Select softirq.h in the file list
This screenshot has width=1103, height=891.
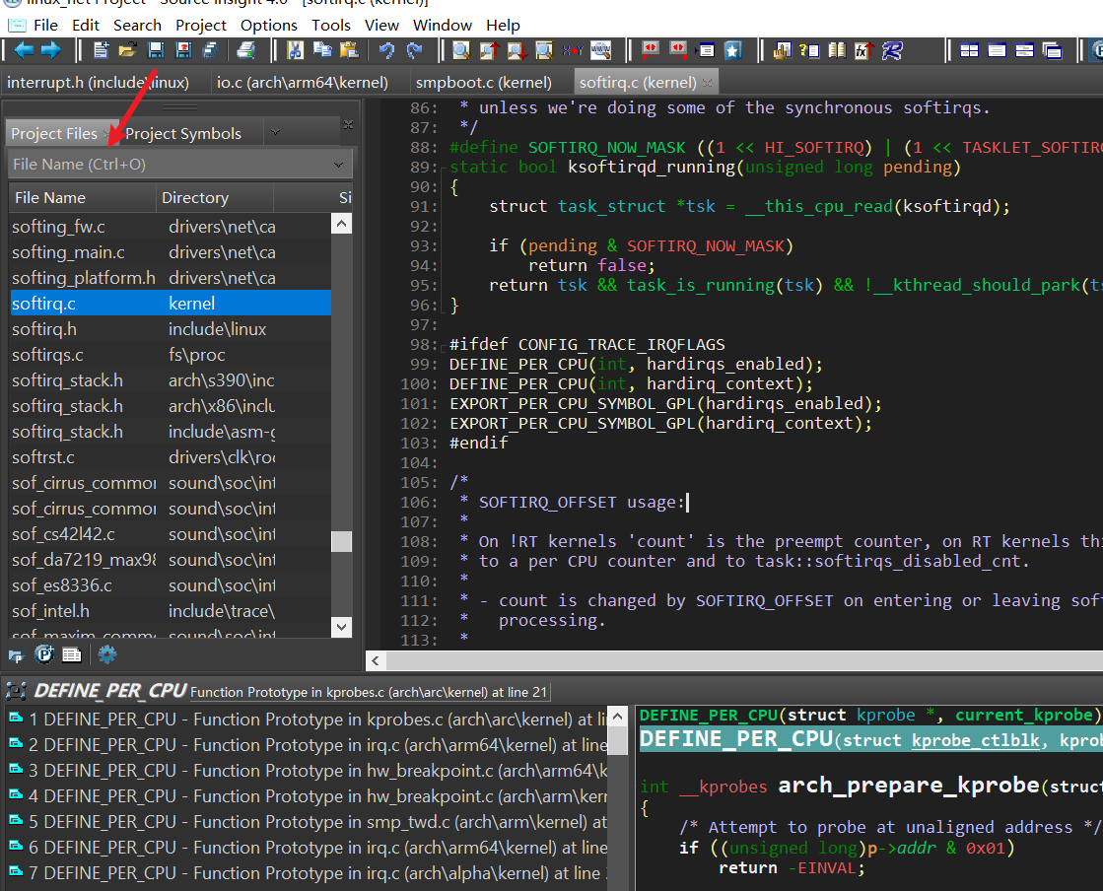tap(44, 329)
